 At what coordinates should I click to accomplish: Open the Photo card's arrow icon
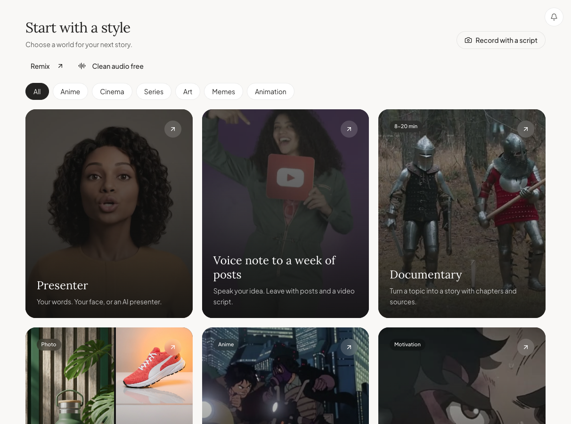tap(173, 347)
